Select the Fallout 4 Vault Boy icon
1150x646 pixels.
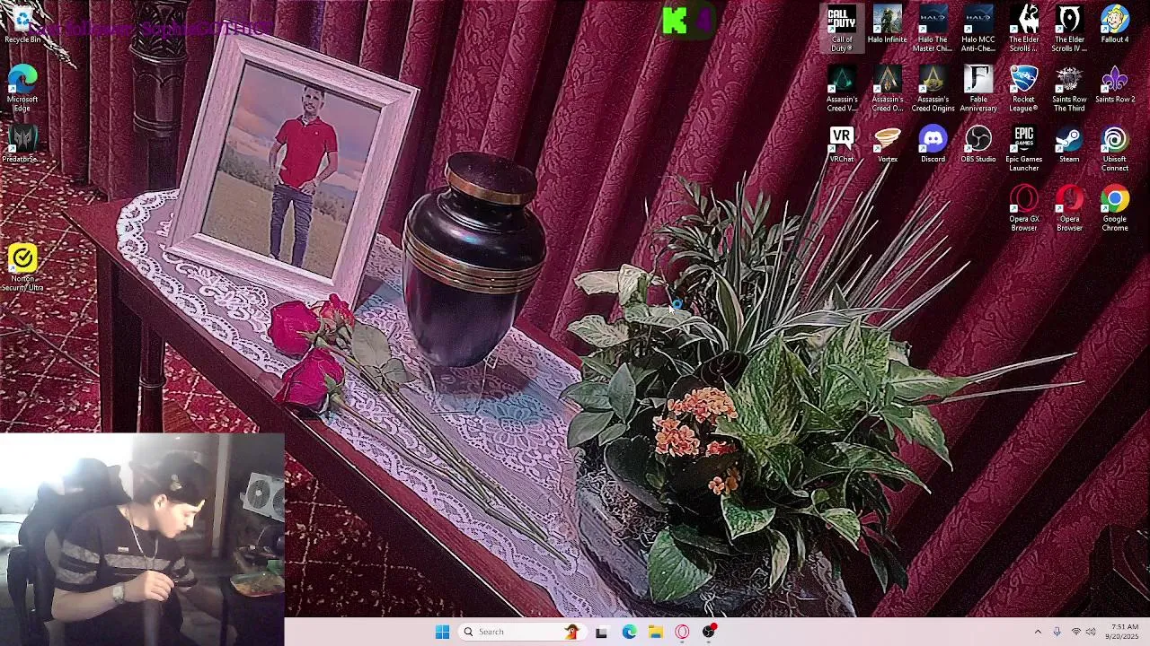point(1115,25)
